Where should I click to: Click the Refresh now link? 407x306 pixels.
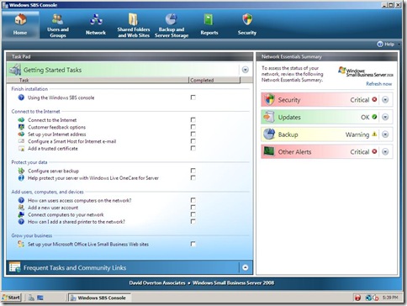pos(378,84)
